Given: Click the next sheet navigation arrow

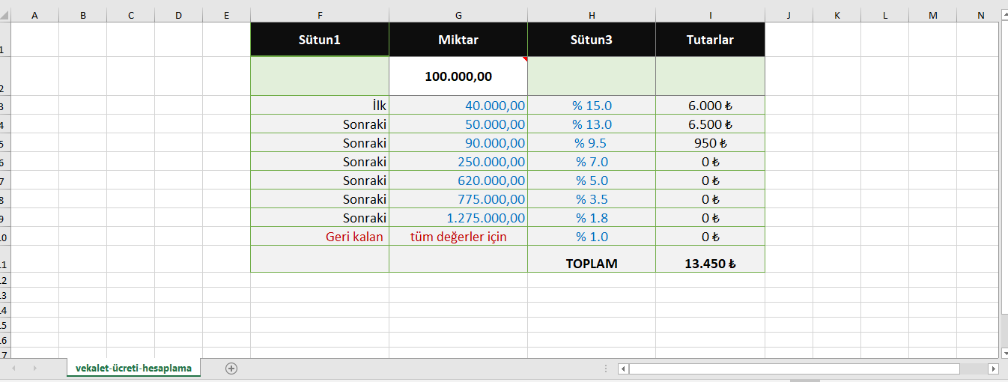Looking at the screenshot, I should [x=34, y=369].
